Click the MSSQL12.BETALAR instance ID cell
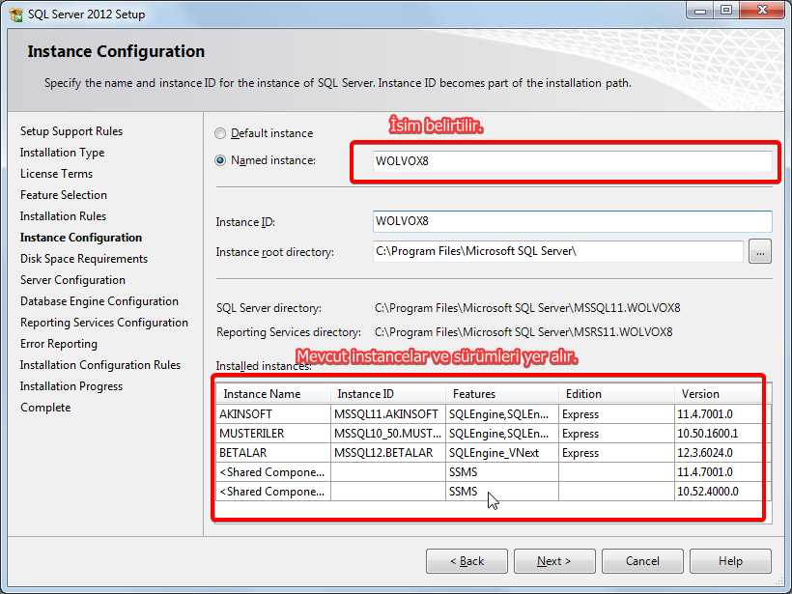792x594 pixels. click(x=388, y=453)
